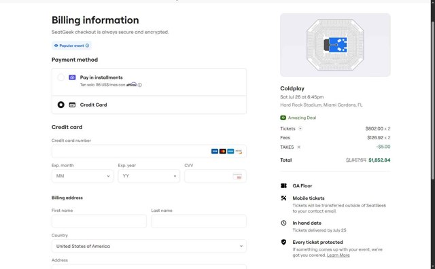Click the -$5.00 discount amount
Image resolution: width=435 pixels, height=269 pixels.
click(x=383, y=147)
